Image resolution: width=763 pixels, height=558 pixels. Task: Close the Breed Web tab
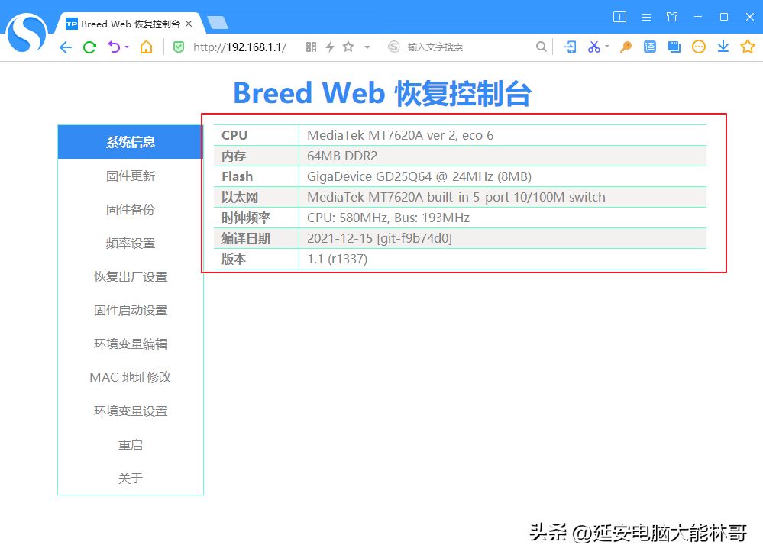pos(189,24)
